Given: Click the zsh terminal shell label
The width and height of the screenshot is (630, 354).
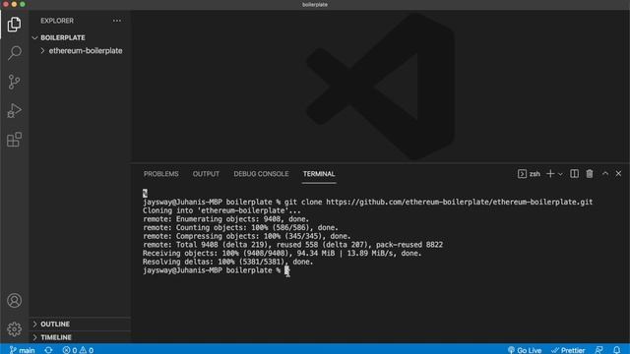Looking at the screenshot, I should coord(530,174).
